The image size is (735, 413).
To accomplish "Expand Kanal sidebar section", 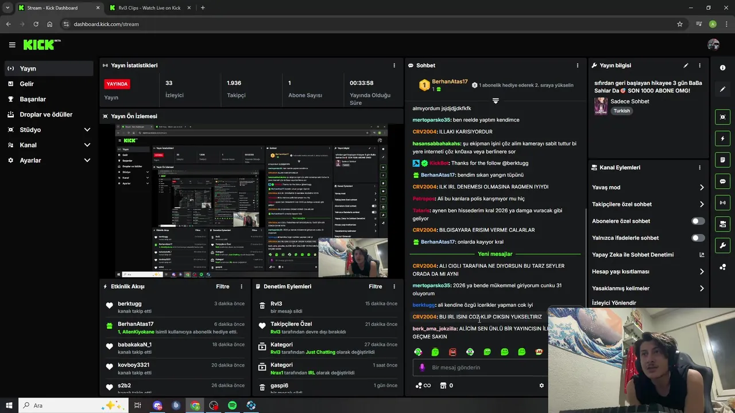I will coord(87,145).
